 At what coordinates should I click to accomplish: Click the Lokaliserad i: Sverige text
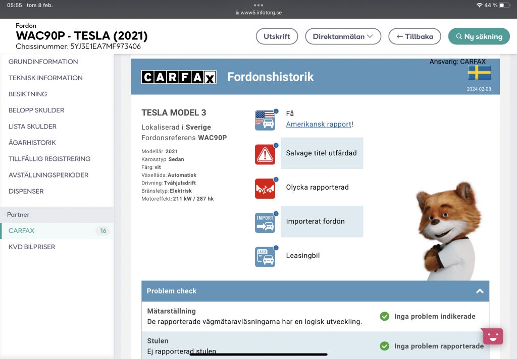pyautogui.click(x=176, y=127)
